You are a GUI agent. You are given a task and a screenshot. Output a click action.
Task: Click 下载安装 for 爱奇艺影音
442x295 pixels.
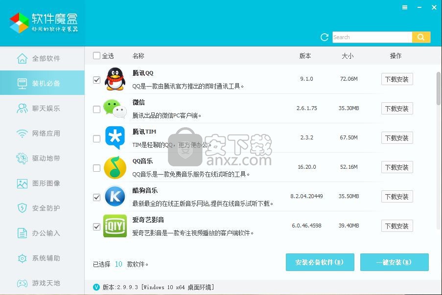(397, 226)
